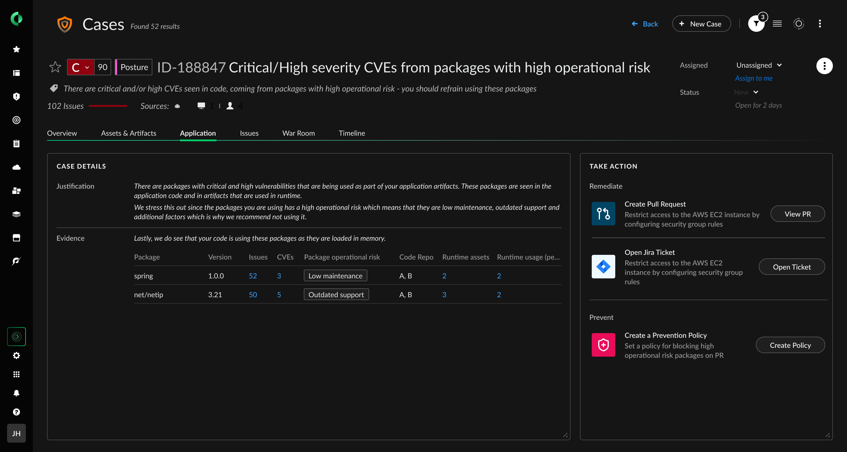Click the filter icon with badge 3
This screenshot has height=452, width=847.
coord(756,24)
